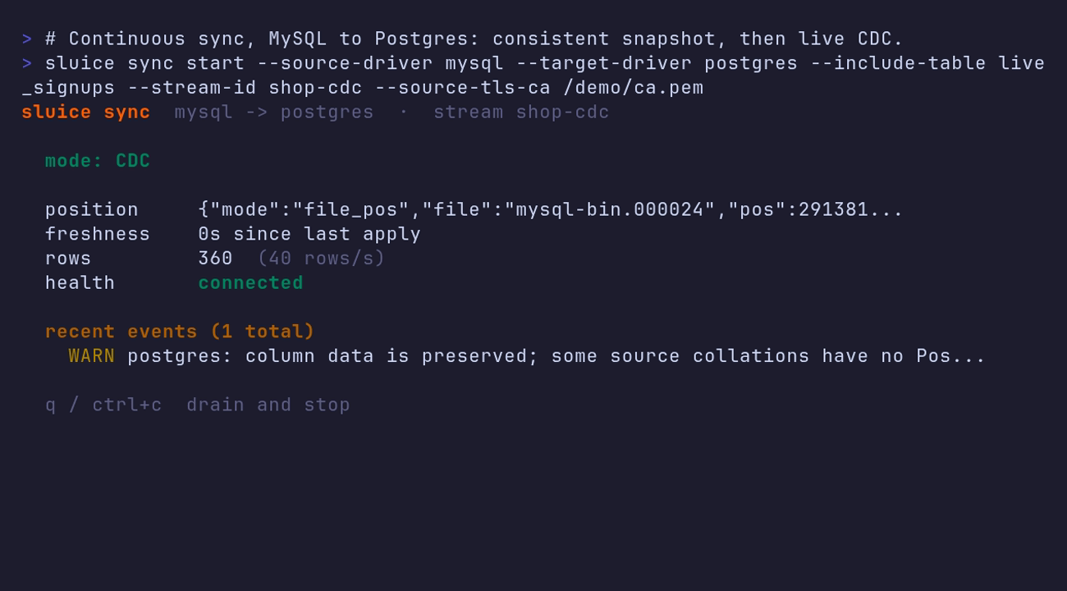Screen dimensions: 1067x591
Task: Click the truncated postgres collation warning message
Action: pos(556,355)
